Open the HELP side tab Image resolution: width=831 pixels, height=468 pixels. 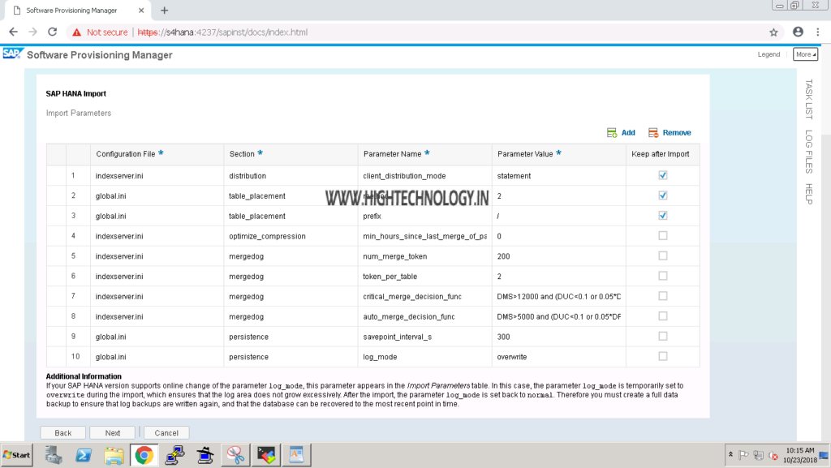pos(809,194)
